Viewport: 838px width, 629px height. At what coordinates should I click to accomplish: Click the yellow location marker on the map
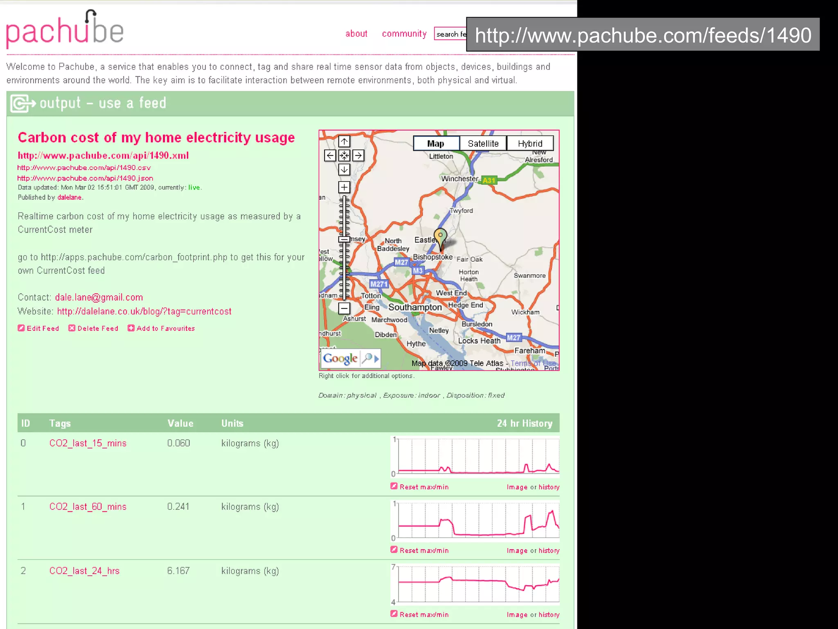440,239
